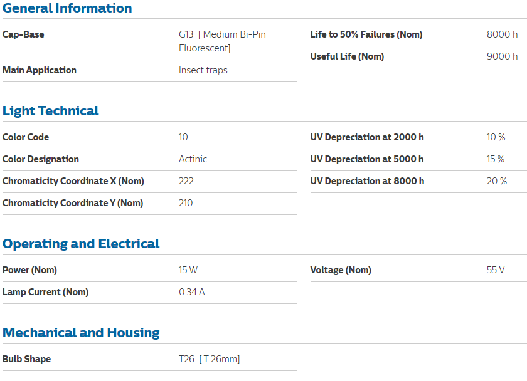
Task: Click the Lamp Current (Nom) label
Action: 45,292
